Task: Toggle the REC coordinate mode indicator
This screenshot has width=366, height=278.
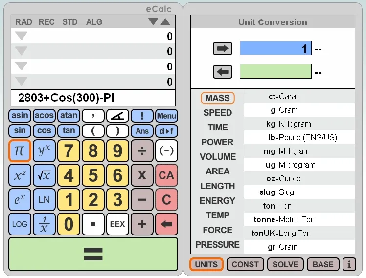Action: click(x=46, y=22)
